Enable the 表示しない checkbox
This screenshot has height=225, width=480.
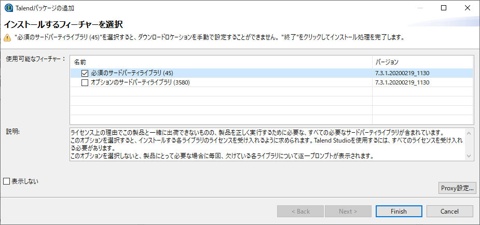point(6,181)
